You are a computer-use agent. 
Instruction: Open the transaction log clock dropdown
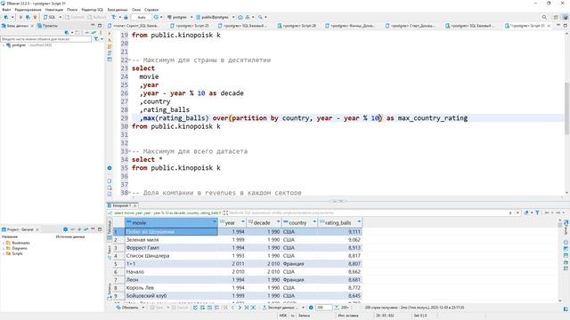[x=160, y=17]
